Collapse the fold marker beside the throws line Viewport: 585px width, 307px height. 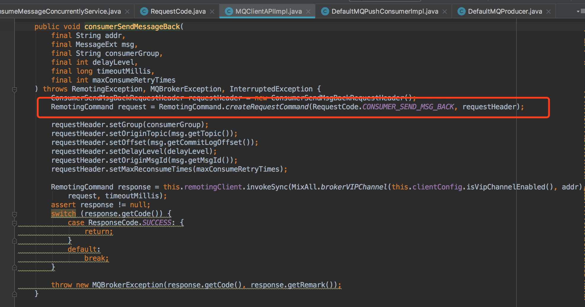(14, 89)
